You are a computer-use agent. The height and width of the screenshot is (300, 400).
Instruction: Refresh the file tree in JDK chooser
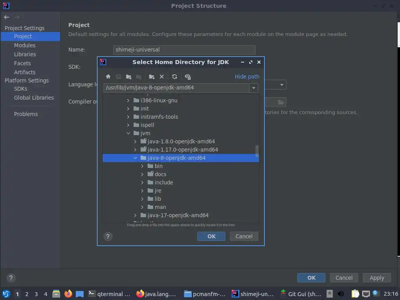point(175,77)
